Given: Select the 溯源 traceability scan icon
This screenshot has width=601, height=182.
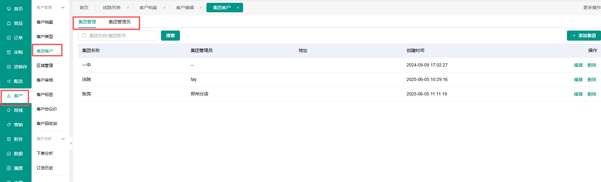Looking at the screenshot, I should click(x=9, y=168).
